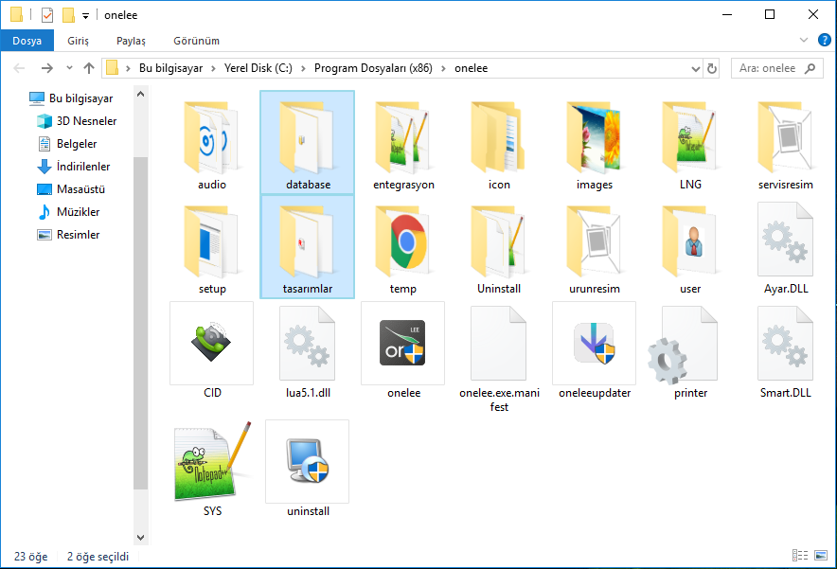Open the temp folder

tap(403, 247)
